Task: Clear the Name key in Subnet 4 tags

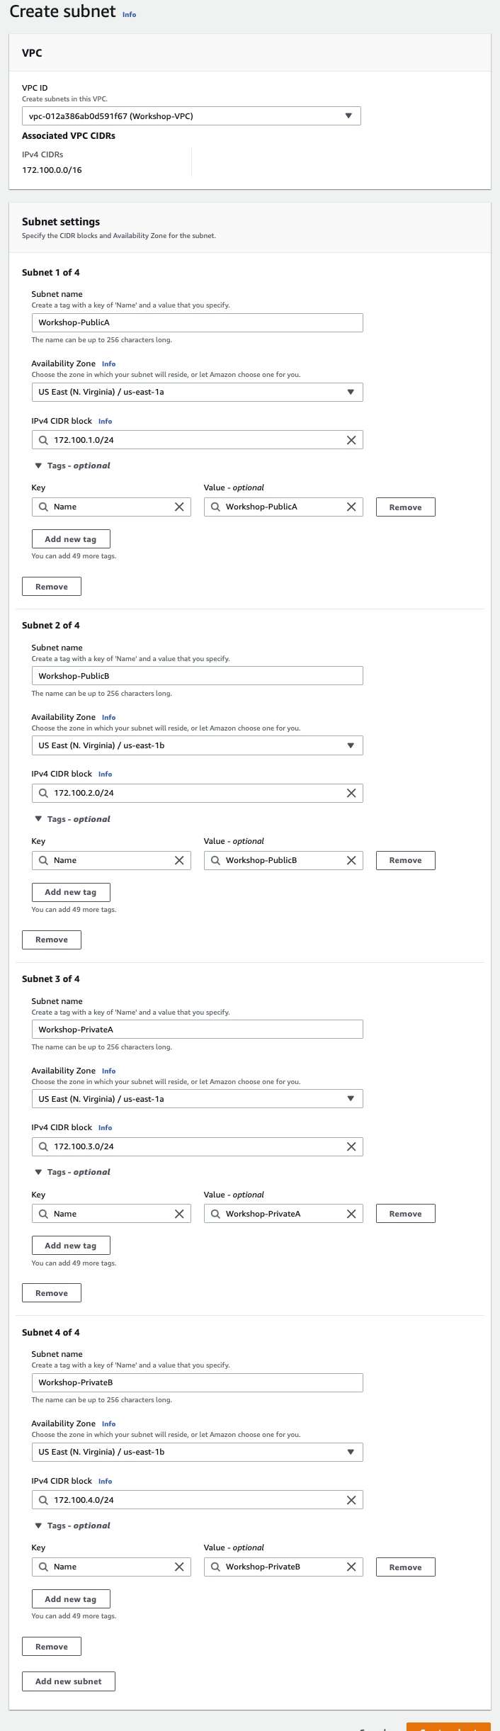Action: (179, 1567)
